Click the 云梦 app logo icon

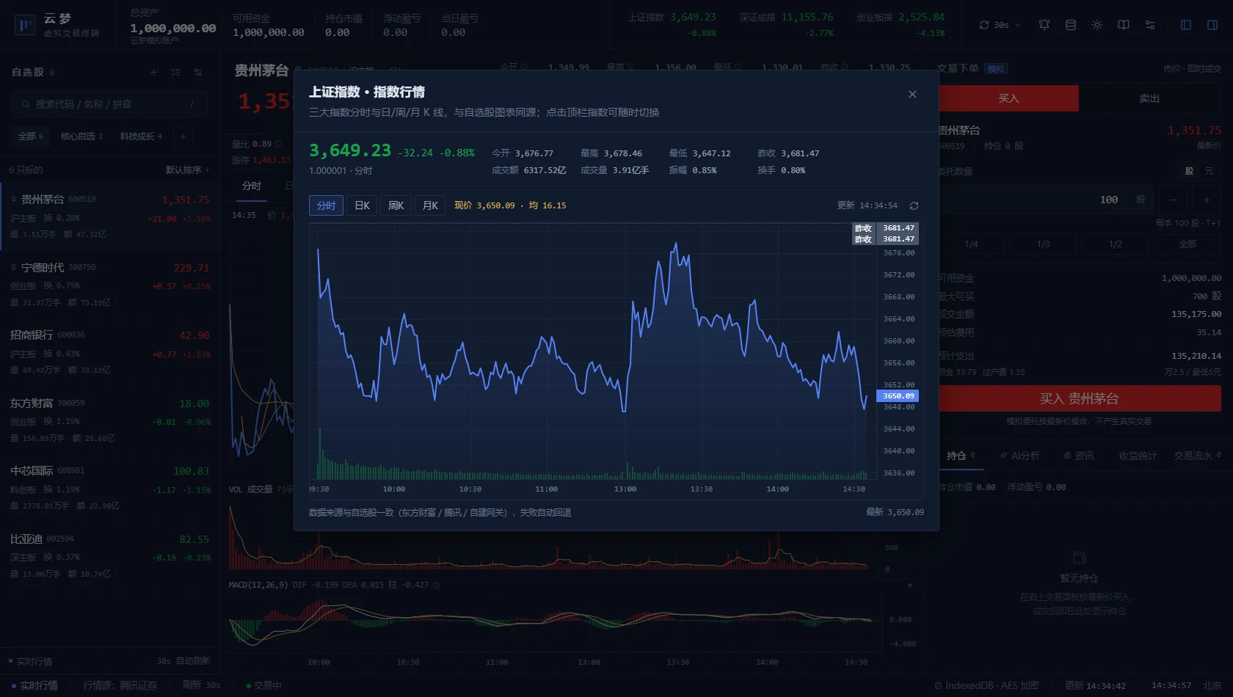click(x=25, y=26)
